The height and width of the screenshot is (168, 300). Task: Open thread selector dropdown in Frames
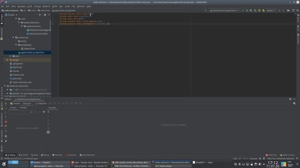[21, 112]
